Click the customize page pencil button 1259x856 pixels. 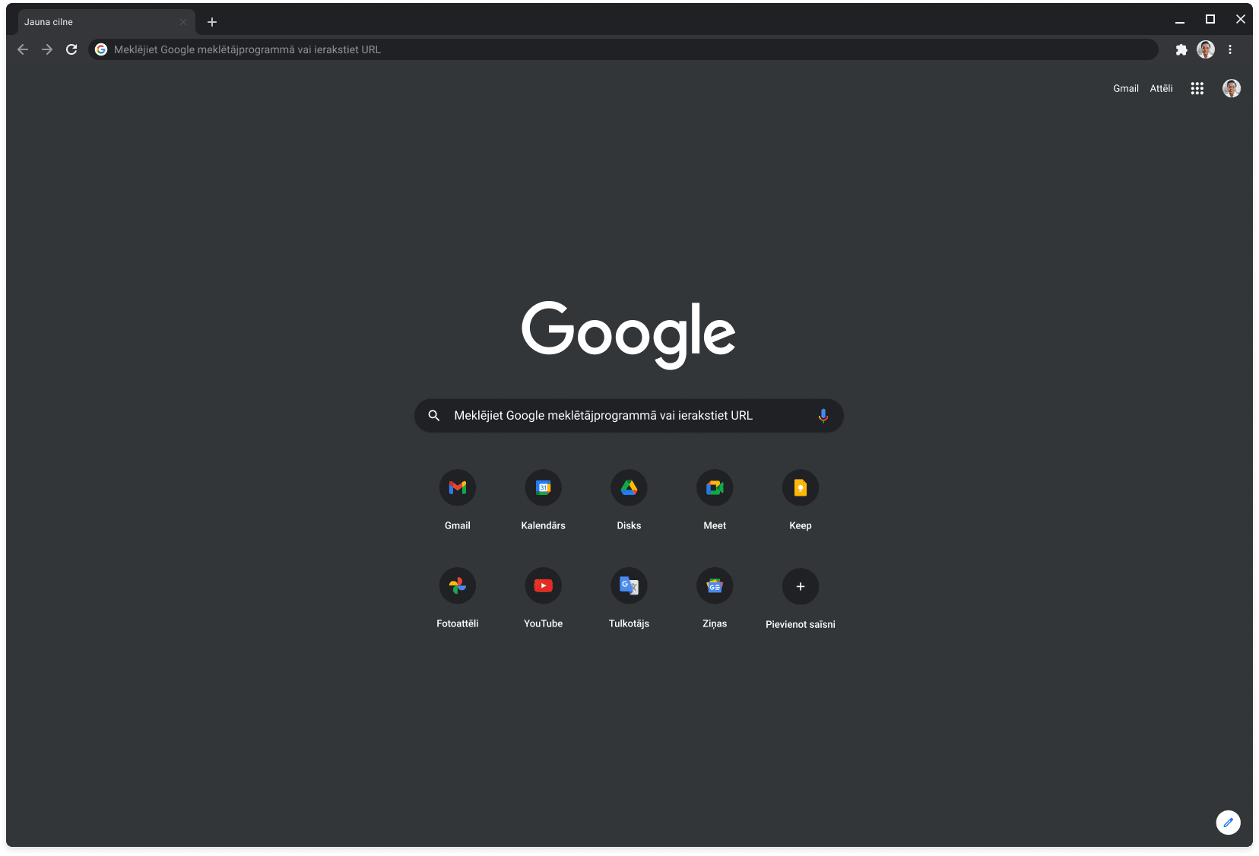(x=1228, y=823)
